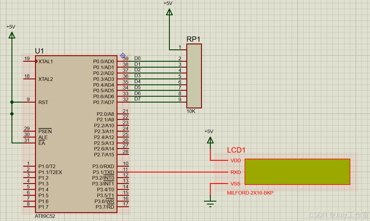
Task: Click the D0 net label
Action: coord(137,58)
